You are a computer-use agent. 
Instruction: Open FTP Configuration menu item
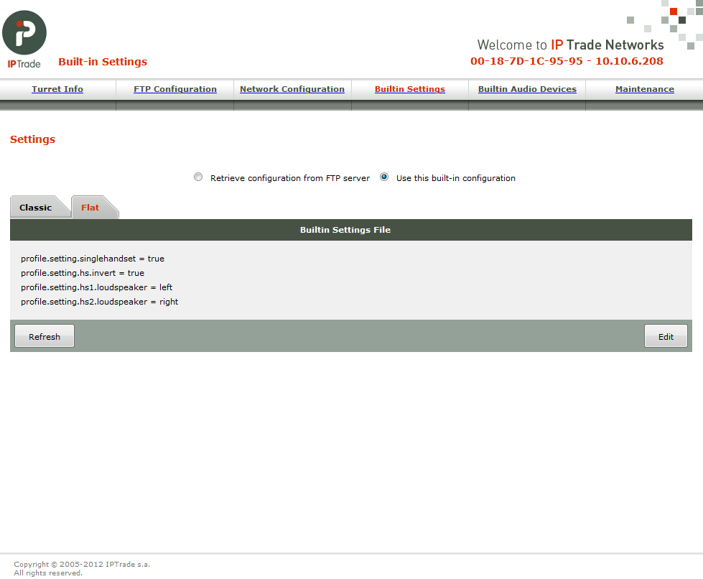coord(175,89)
